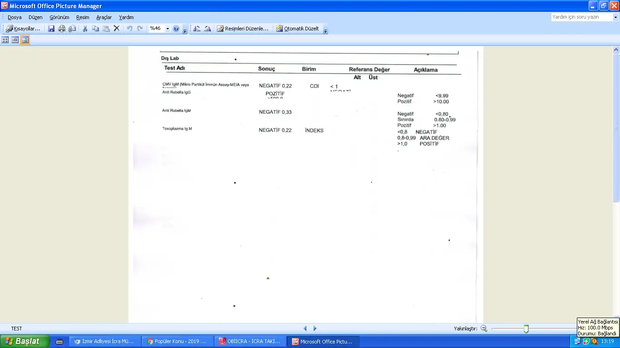
Task: Click the Otomatik Düzelt button
Action: pyautogui.click(x=297, y=29)
